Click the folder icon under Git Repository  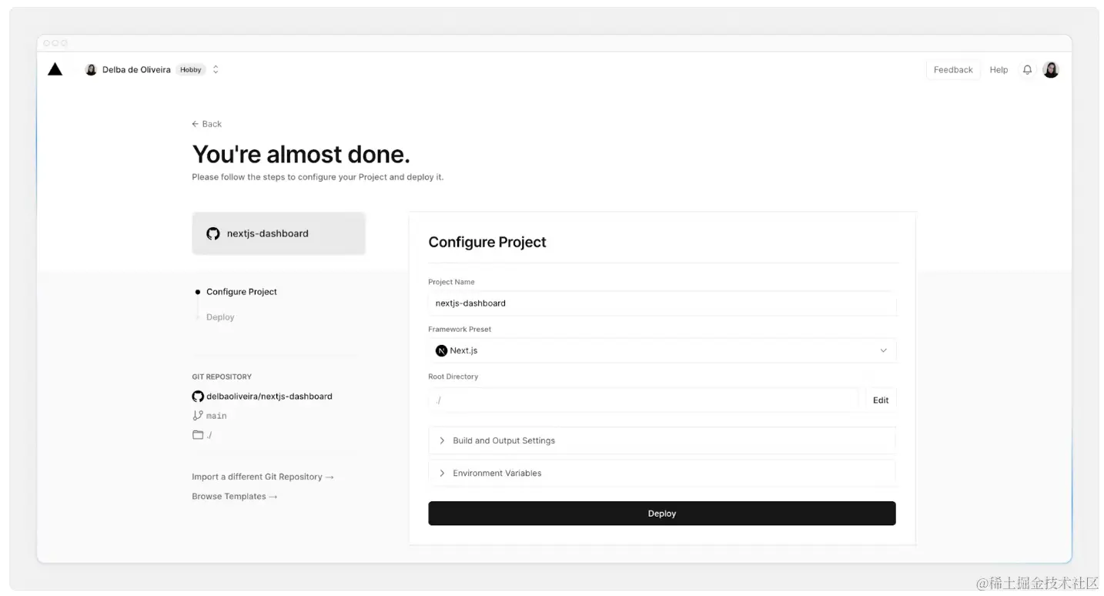click(198, 435)
